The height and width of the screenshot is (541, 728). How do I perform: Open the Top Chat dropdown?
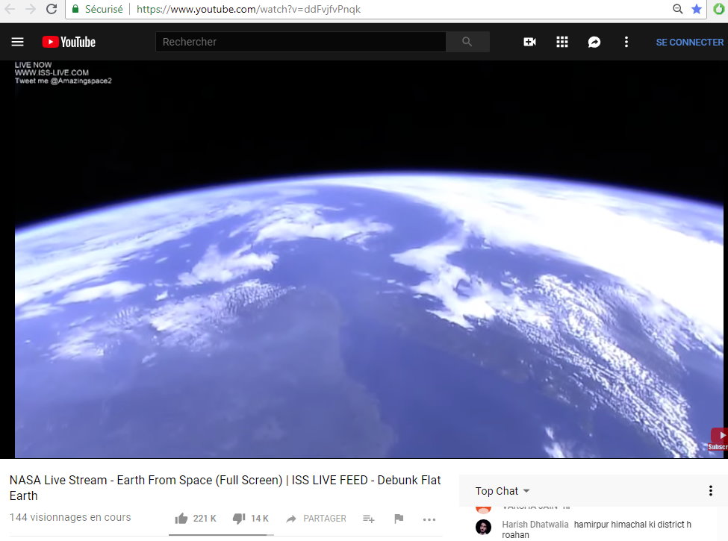pos(502,491)
